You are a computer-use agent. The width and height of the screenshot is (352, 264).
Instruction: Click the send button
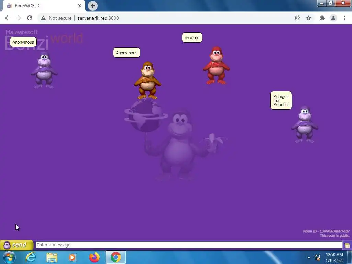coord(16,245)
